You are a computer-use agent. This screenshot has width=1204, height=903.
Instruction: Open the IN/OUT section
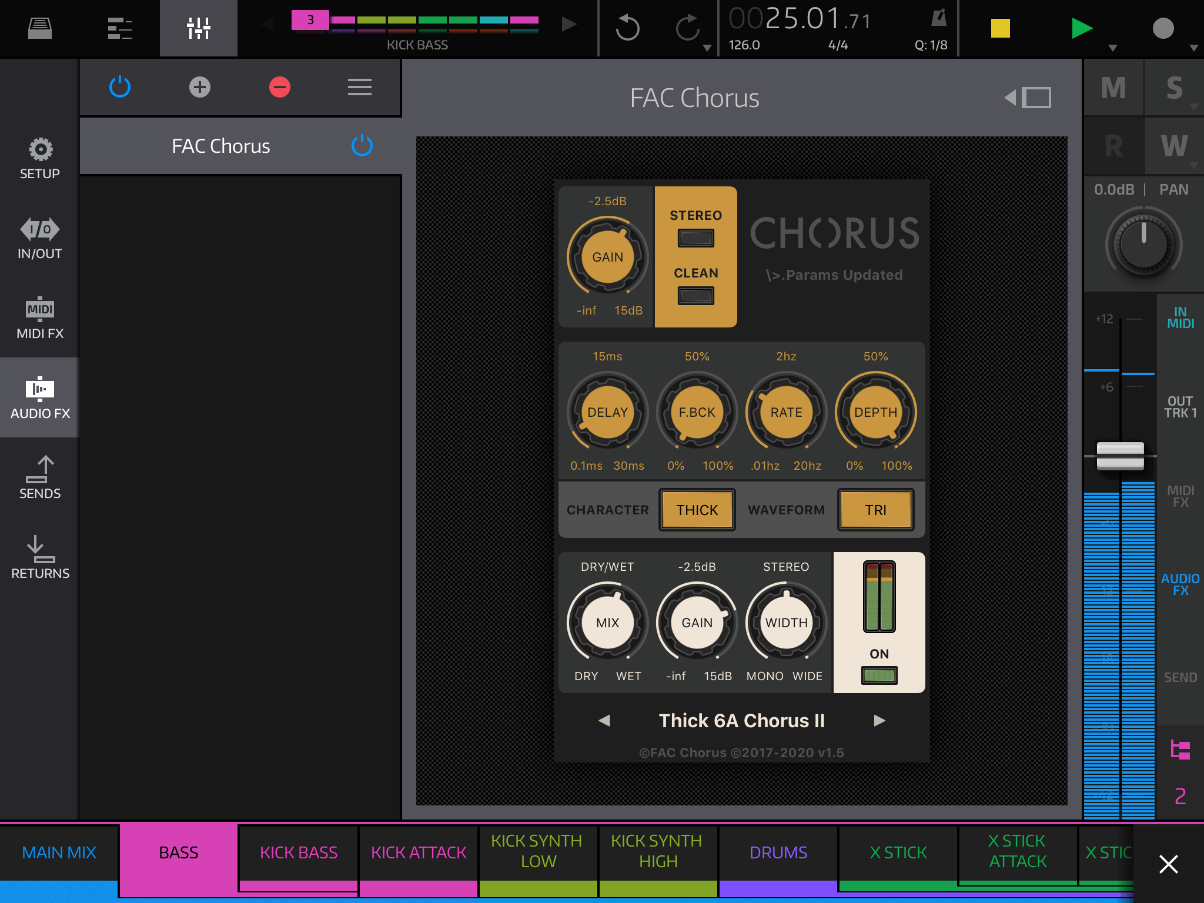[x=40, y=239]
